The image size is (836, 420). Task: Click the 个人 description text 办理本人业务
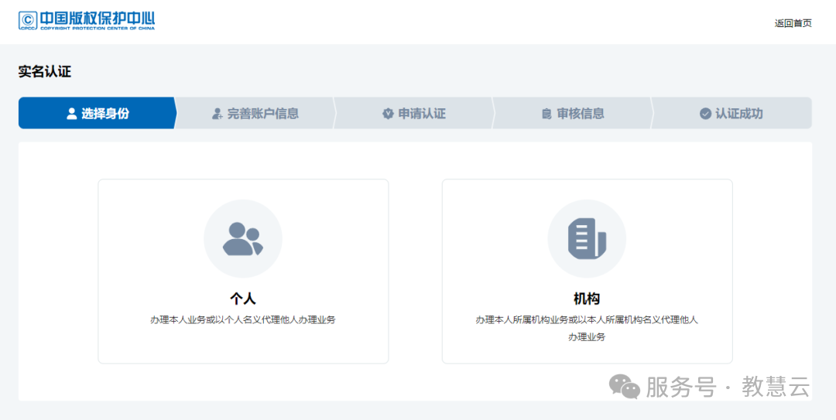click(x=243, y=319)
